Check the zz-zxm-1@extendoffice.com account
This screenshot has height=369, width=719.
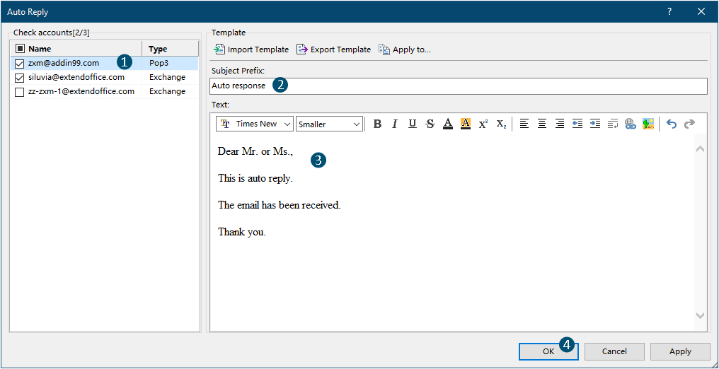click(20, 92)
